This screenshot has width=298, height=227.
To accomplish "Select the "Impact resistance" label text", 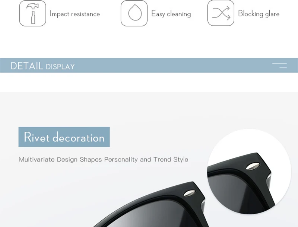I will click(75, 14).
